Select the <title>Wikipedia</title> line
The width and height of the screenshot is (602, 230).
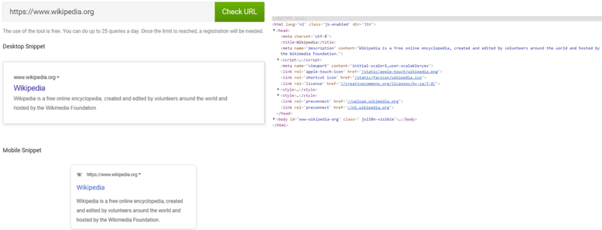[x=308, y=42]
